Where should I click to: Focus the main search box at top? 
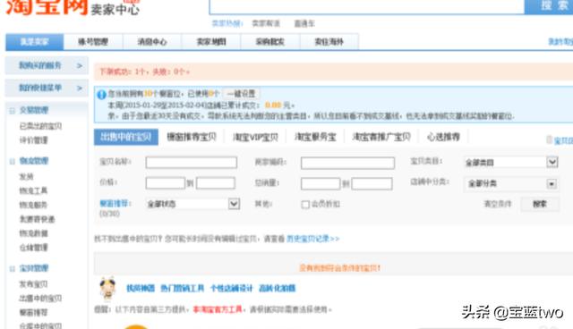point(367,6)
